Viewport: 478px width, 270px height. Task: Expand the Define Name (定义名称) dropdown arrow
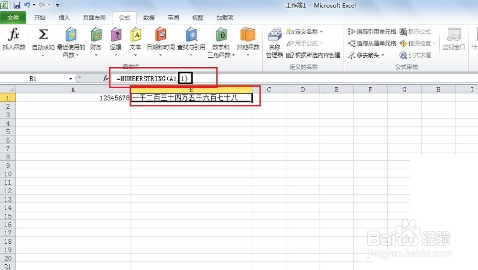(321, 31)
